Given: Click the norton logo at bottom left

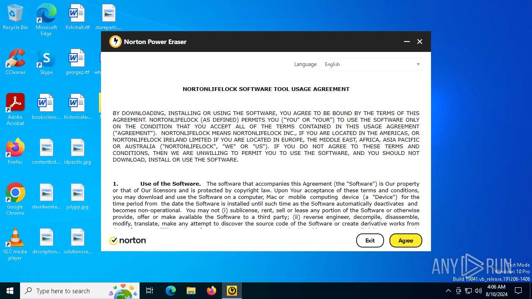Looking at the screenshot, I should pos(128,240).
